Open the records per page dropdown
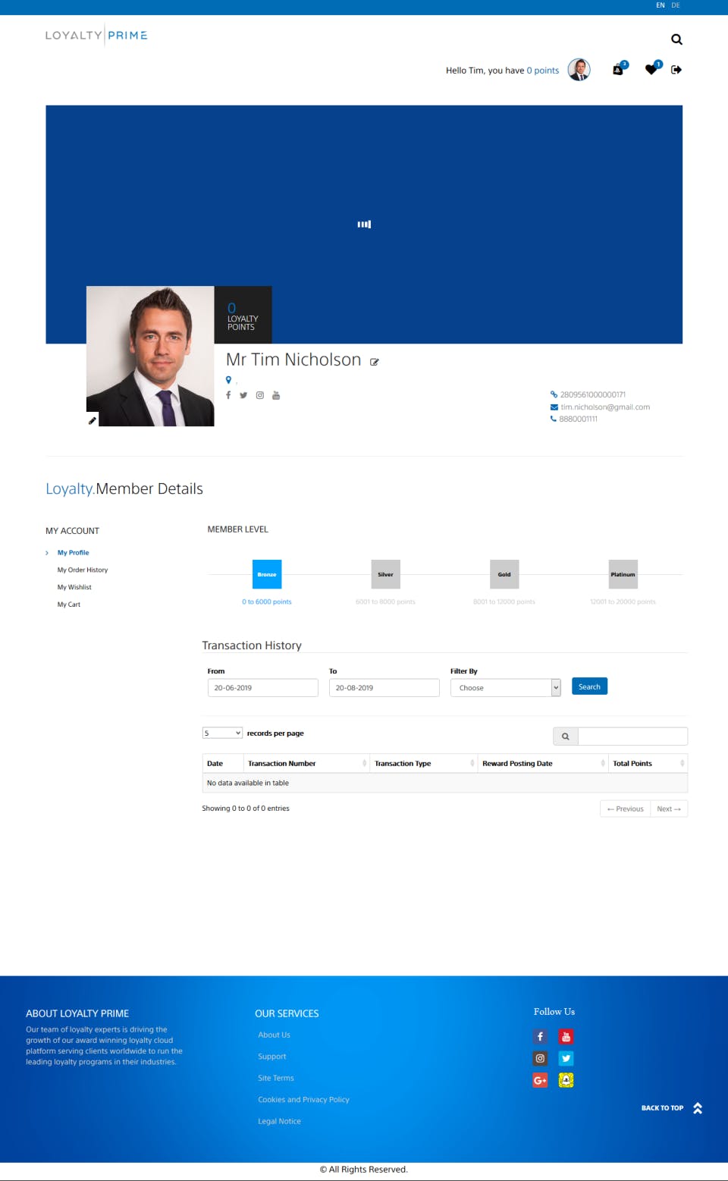The width and height of the screenshot is (728, 1181). [x=222, y=733]
